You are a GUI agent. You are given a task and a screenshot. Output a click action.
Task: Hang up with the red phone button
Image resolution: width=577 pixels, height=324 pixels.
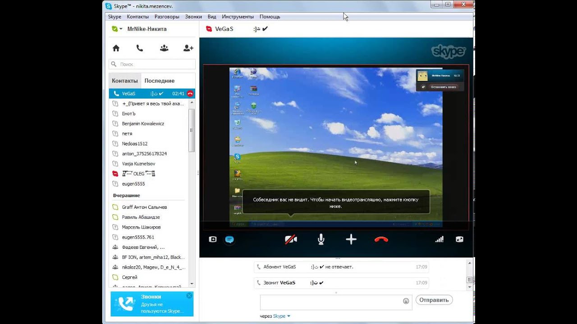click(x=381, y=239)
